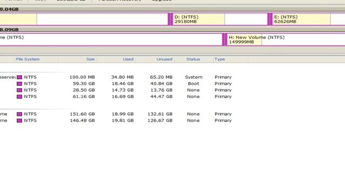Screen dimensions: 345x194
Task: Select the 151.60 GB size cell
Action: click(x=82, y=114)
